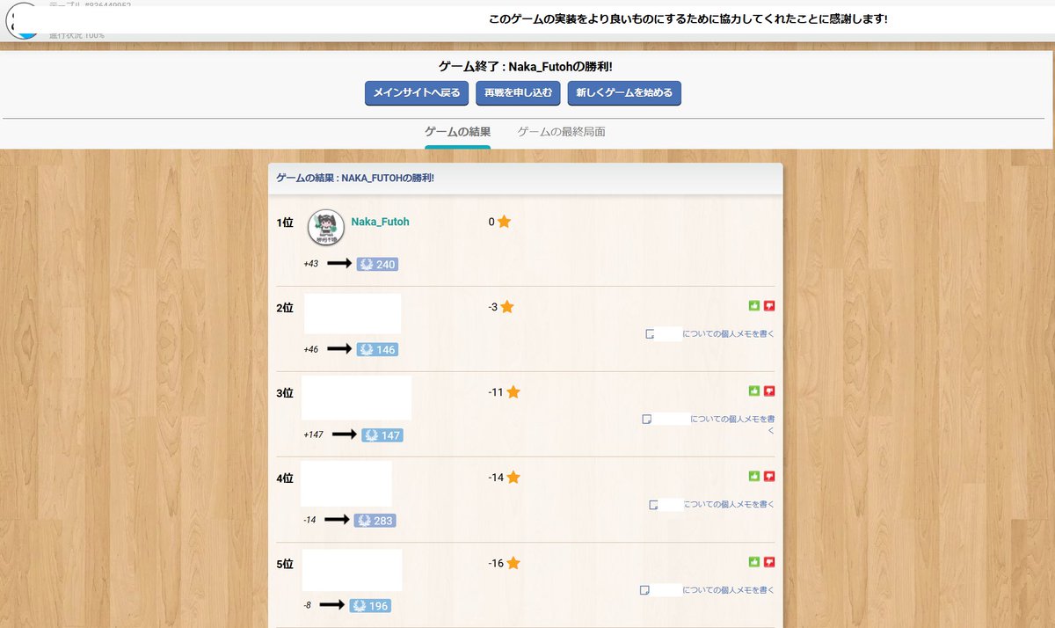The width and height of the screenshot is (1055, 628).
Task: Give a thumbs down to the 2nd place player
Action: click(x=770, y=305)
